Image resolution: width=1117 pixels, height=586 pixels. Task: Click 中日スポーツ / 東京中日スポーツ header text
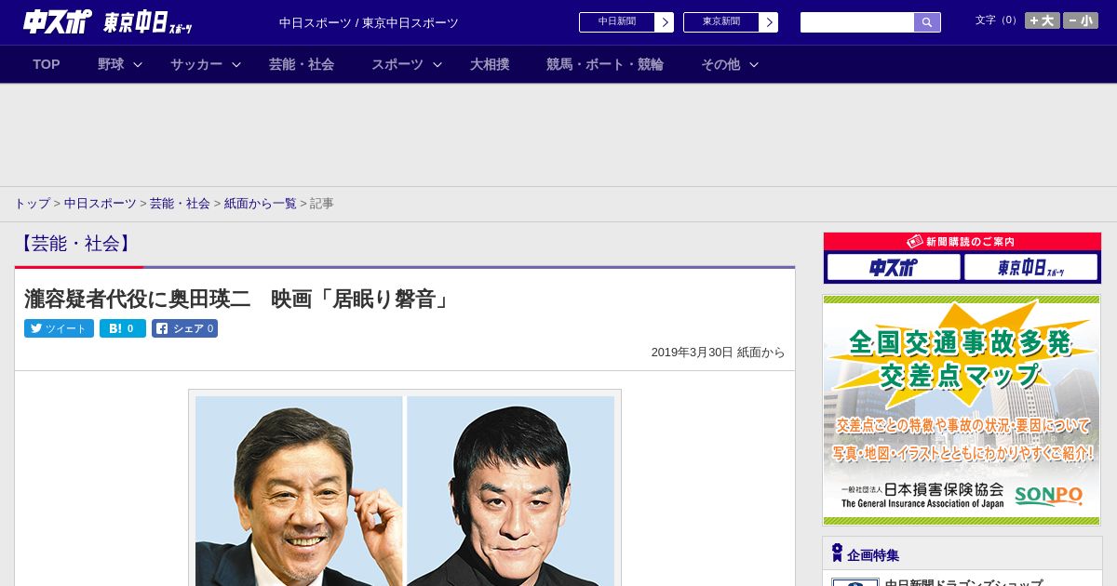369,23
